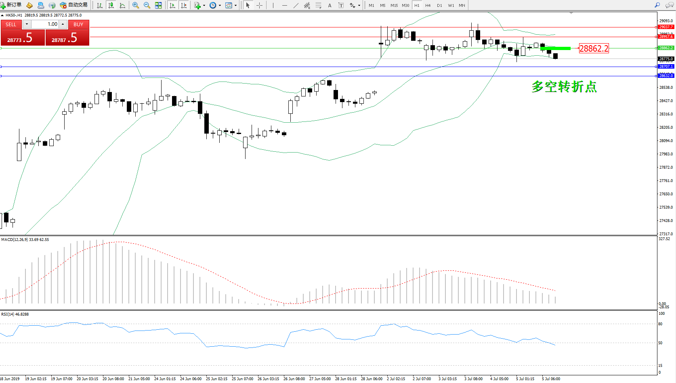Open the periodicity clock dropdown arrow
Screen dimensions: 676x383
[220, 6]
